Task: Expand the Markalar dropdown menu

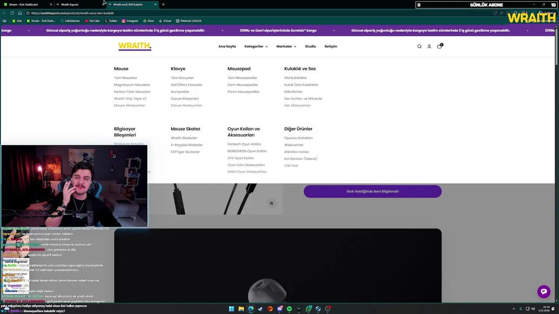Action: click(x=286, y=46)
